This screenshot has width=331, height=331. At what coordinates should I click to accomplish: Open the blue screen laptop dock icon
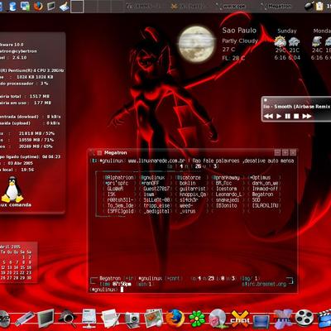pyautogui.click(x=261, y=321)
